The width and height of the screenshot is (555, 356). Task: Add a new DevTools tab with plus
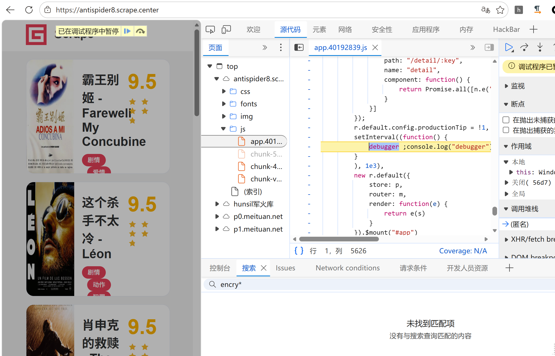point(534,29)
